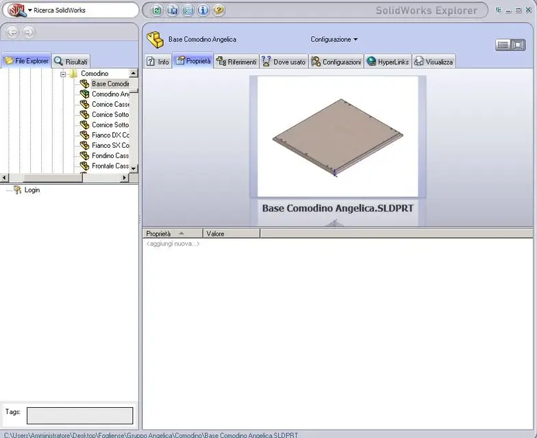The image size is (537, 438).
Task: Click the part icon beside Frontale Cass
Action: pyautogui.click(x=85, y=166)
